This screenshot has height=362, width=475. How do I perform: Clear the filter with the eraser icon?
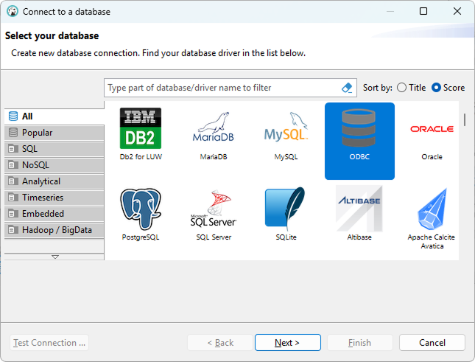point(348,88)
